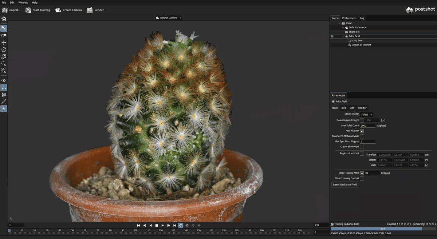437x239 pixels.
Task: Open the Model Profile Splat3 dropdown
Action: pos(366,114)
